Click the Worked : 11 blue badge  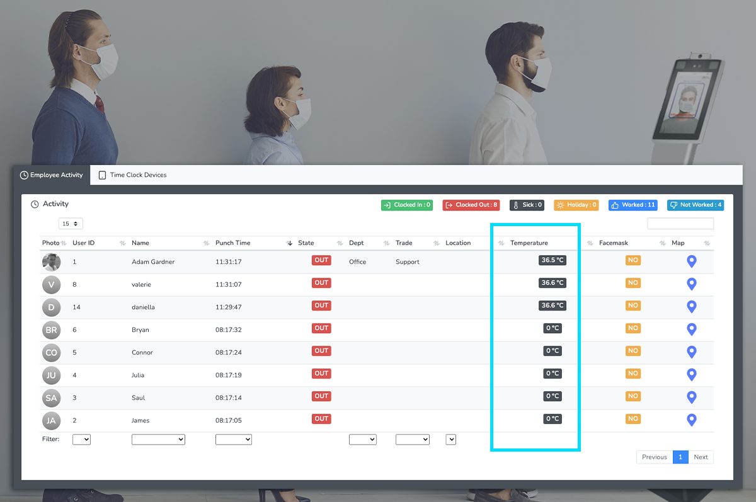point(633,205)
